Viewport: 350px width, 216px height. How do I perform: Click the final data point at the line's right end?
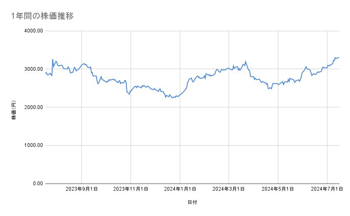pyautogui.click(x=339, y=57)
